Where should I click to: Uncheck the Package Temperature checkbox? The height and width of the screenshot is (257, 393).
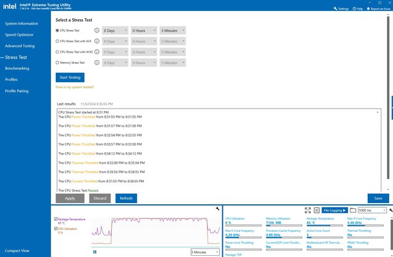(57, 218)
